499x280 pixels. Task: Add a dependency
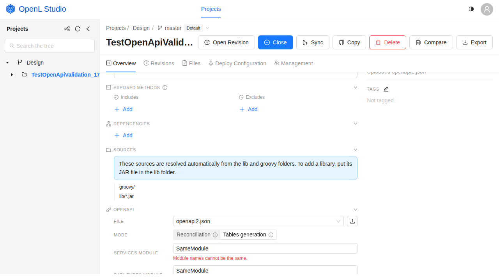(124, 135)
